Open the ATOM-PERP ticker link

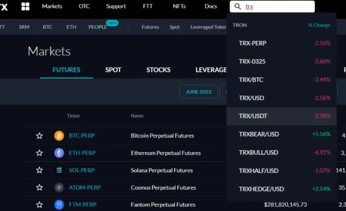[85, 187]
